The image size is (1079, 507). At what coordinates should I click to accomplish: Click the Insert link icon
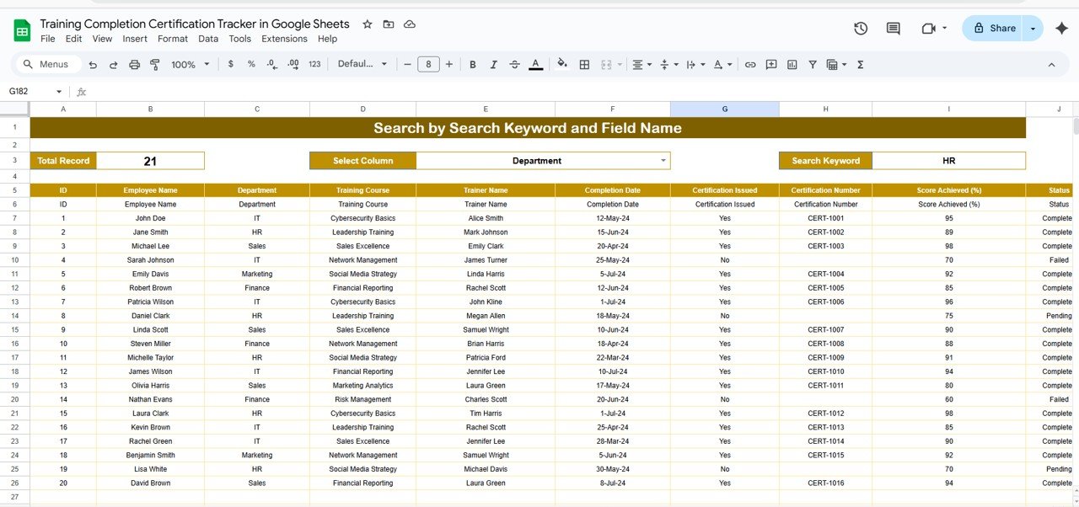point(749,64)
